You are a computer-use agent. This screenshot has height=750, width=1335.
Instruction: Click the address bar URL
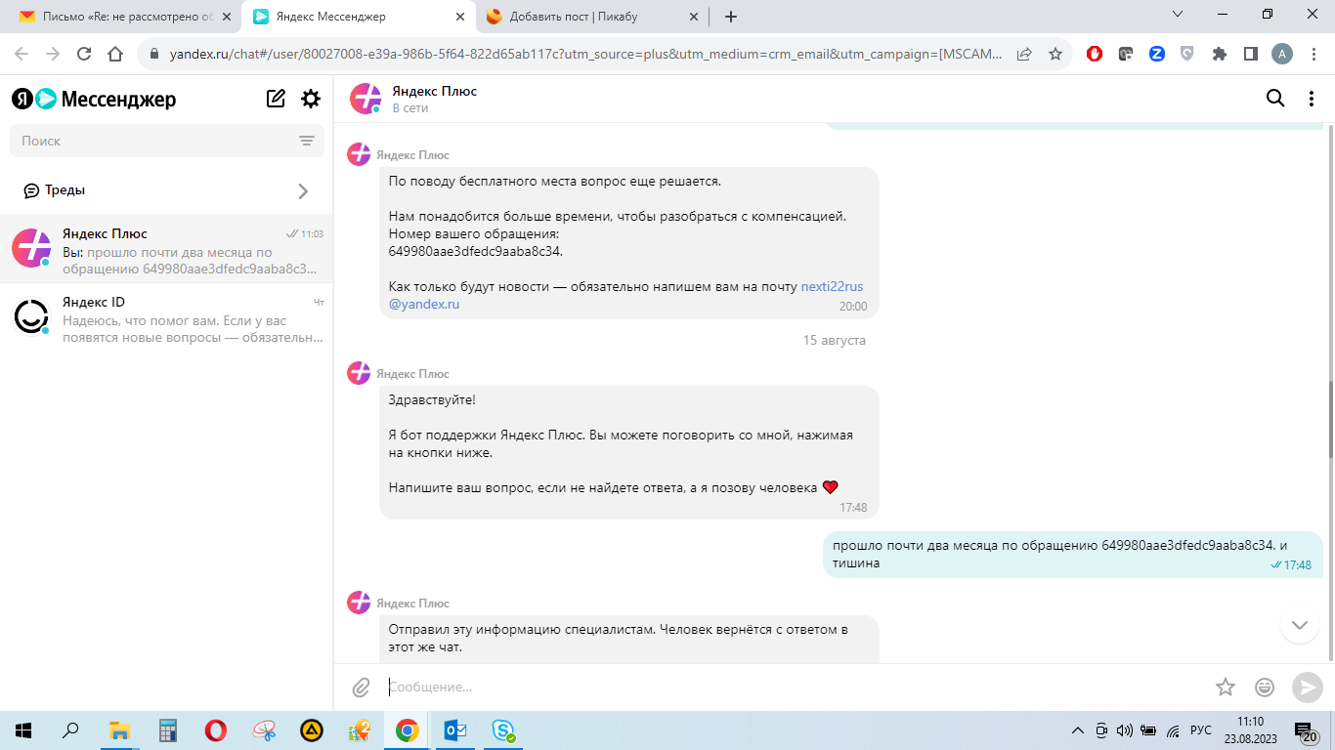tap(586, 54)
